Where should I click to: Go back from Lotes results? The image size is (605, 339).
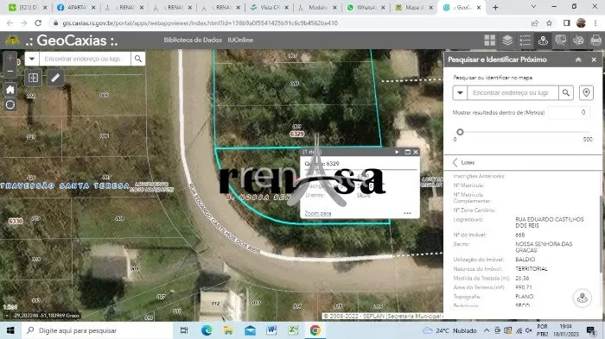click(x=455, y=162)
